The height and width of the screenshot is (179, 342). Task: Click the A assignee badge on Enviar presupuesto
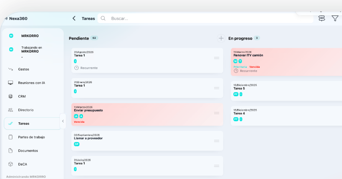pos(81,116)
